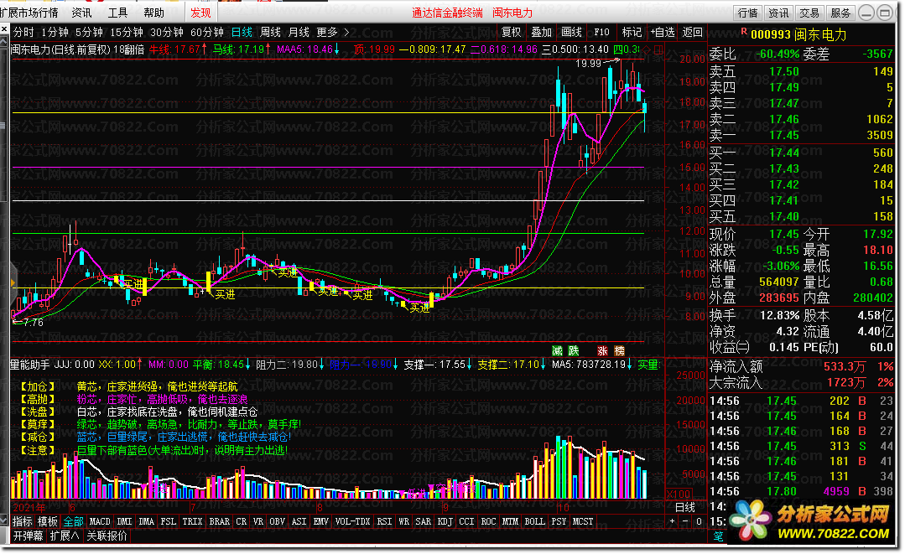Switch indicator to MACD
This screenshot has height=554, width=905.
coord(99,521)
